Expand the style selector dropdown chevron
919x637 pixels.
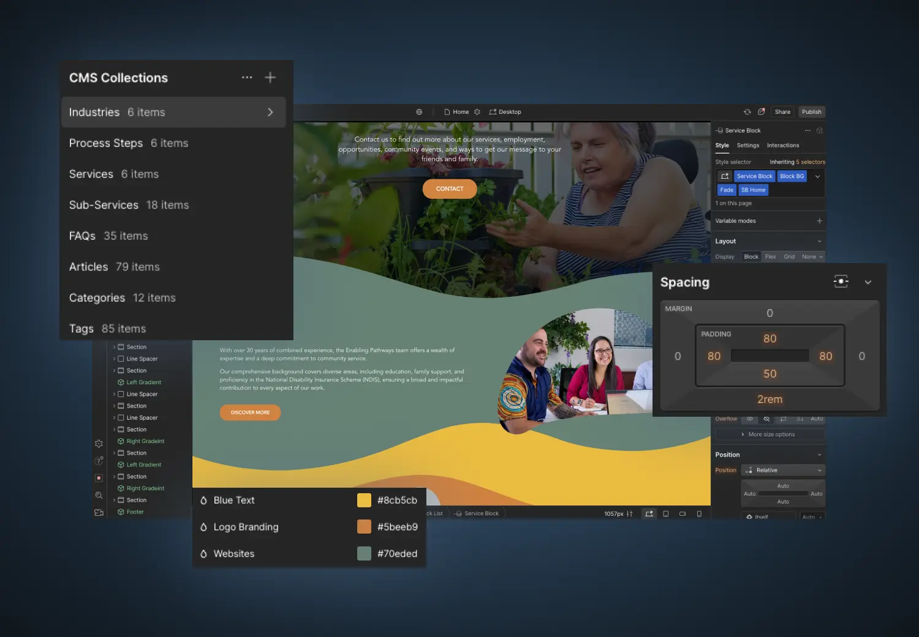pyautogui.click(x=817, y=176)
